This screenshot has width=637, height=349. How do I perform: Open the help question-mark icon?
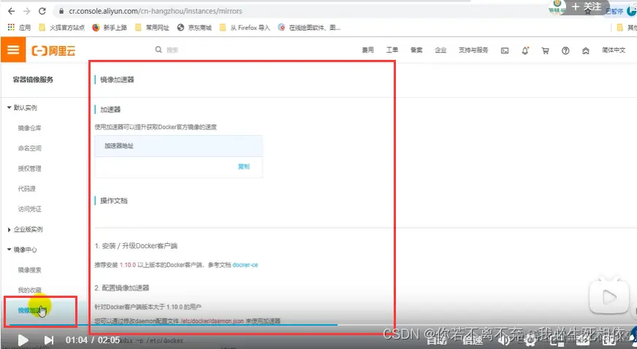(x=565, y=50)
